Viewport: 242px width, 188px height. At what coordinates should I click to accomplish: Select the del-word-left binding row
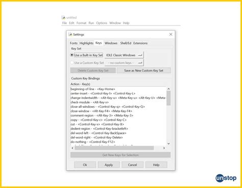coord(118,133)
